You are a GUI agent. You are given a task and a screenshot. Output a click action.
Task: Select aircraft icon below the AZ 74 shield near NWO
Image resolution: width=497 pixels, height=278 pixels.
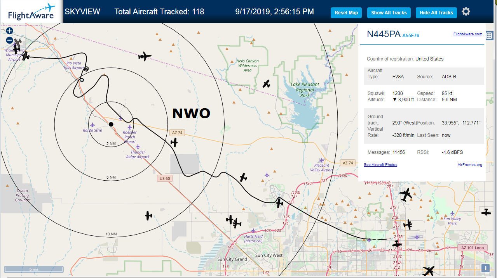click(x=174, y=142)
